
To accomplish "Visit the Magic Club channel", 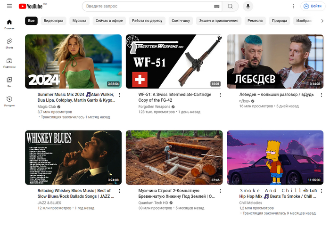I will [47, 106].
